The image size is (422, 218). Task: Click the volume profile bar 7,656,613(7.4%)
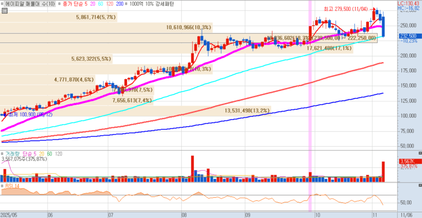[76, 100]
